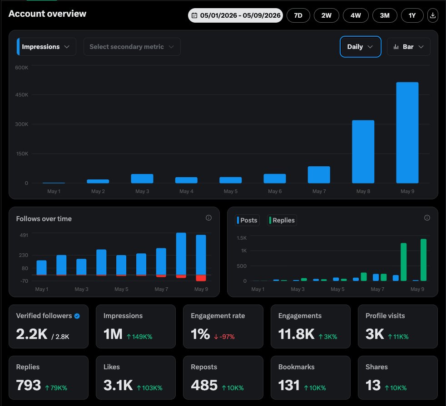Click the chevron arrow in the Daily dropdown
Image resolution: width=446 pixels, height=406 pixels.
[x=370, y=47]
